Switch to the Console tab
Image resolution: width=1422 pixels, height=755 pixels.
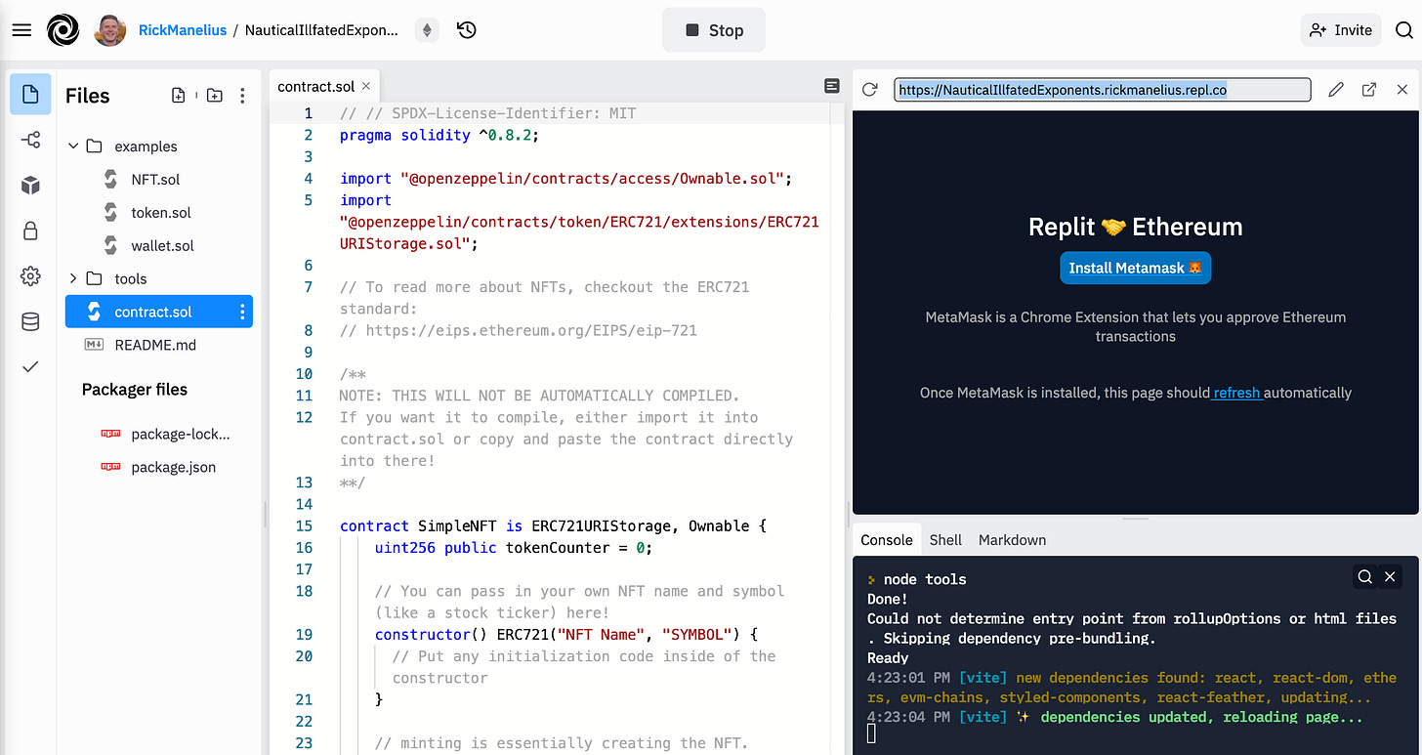click(886, 539)
